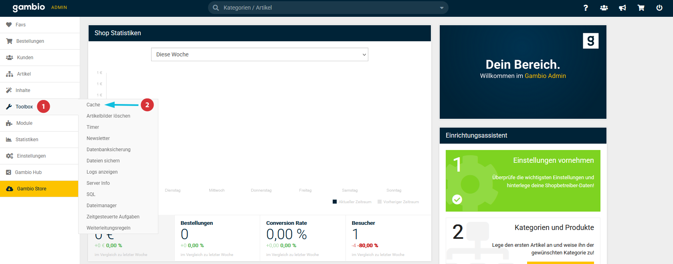The image size is (673, 264).
Task: Toggle the green checkmark on Einstellungen vornehmen
Action: pos(457,199)
